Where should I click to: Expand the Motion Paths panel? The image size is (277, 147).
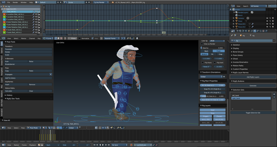(238, 66)
